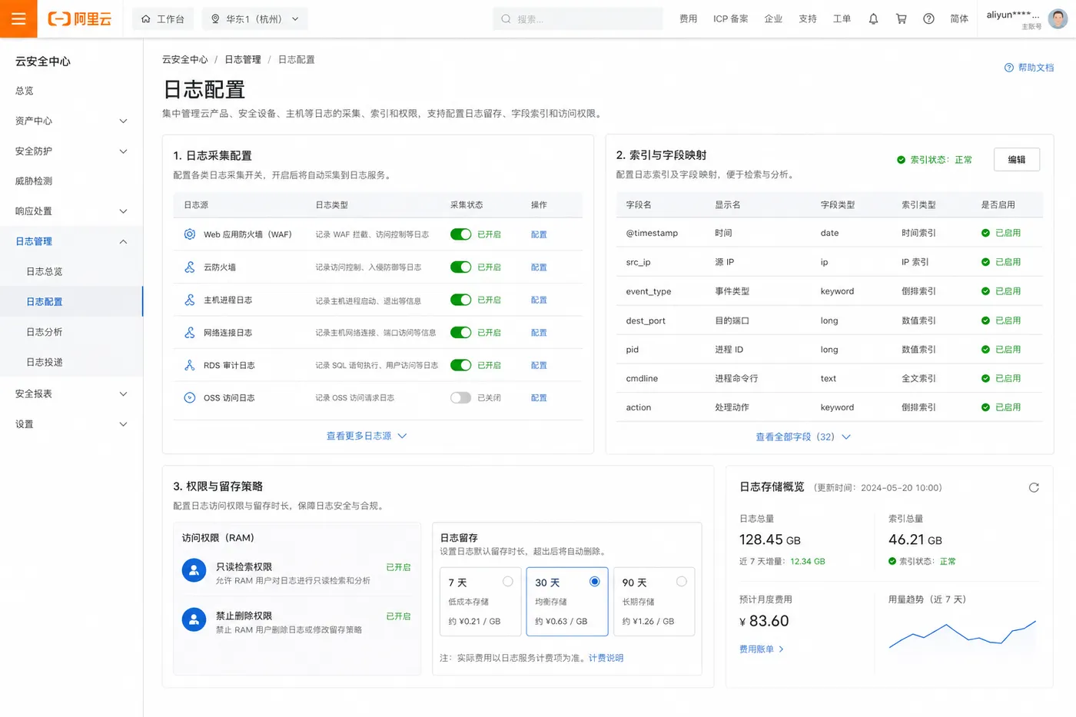Open the shopping cart icon
Image resolution: width=1076 pixels, height=717 pixels.
(901, 19)
